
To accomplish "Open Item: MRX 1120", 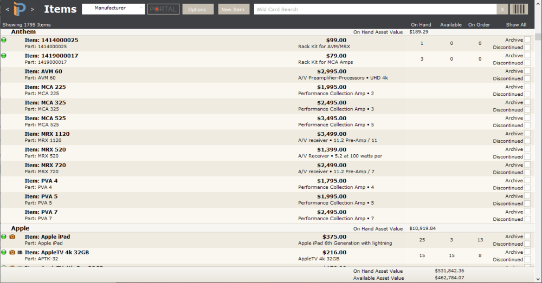I will [47, 134].
